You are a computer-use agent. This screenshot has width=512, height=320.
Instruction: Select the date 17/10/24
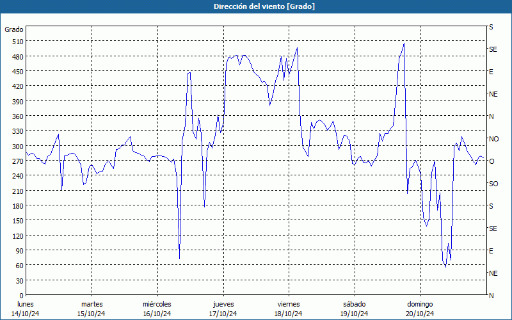[223, 314]
